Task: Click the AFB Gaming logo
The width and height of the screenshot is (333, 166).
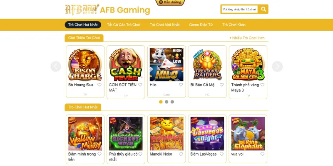Action: tap(107, 10)
